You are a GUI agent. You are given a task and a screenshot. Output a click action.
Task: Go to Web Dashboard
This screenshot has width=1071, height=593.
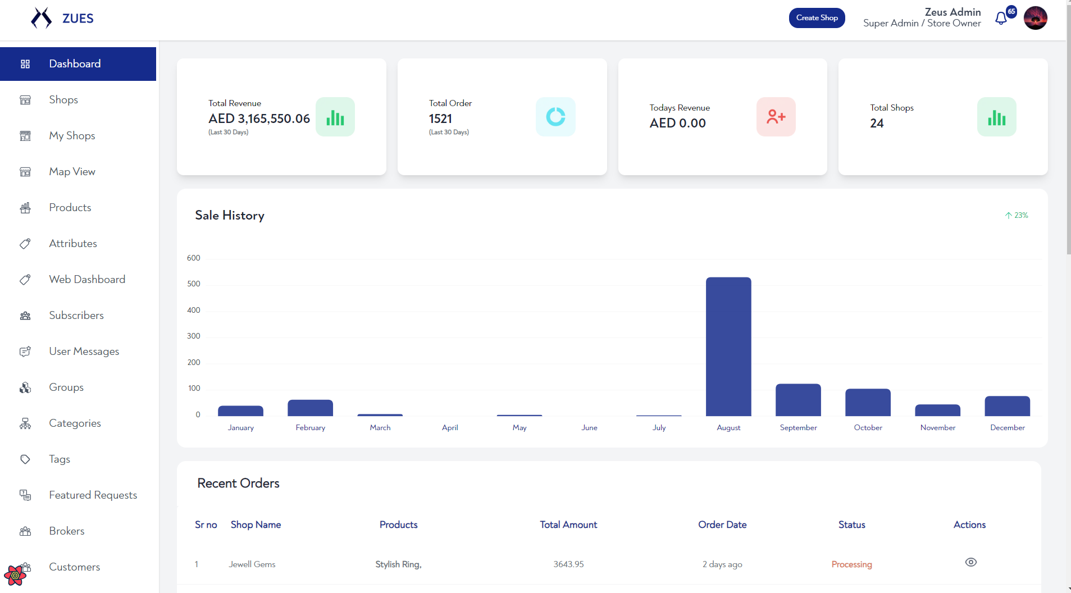tap(78, 280)
